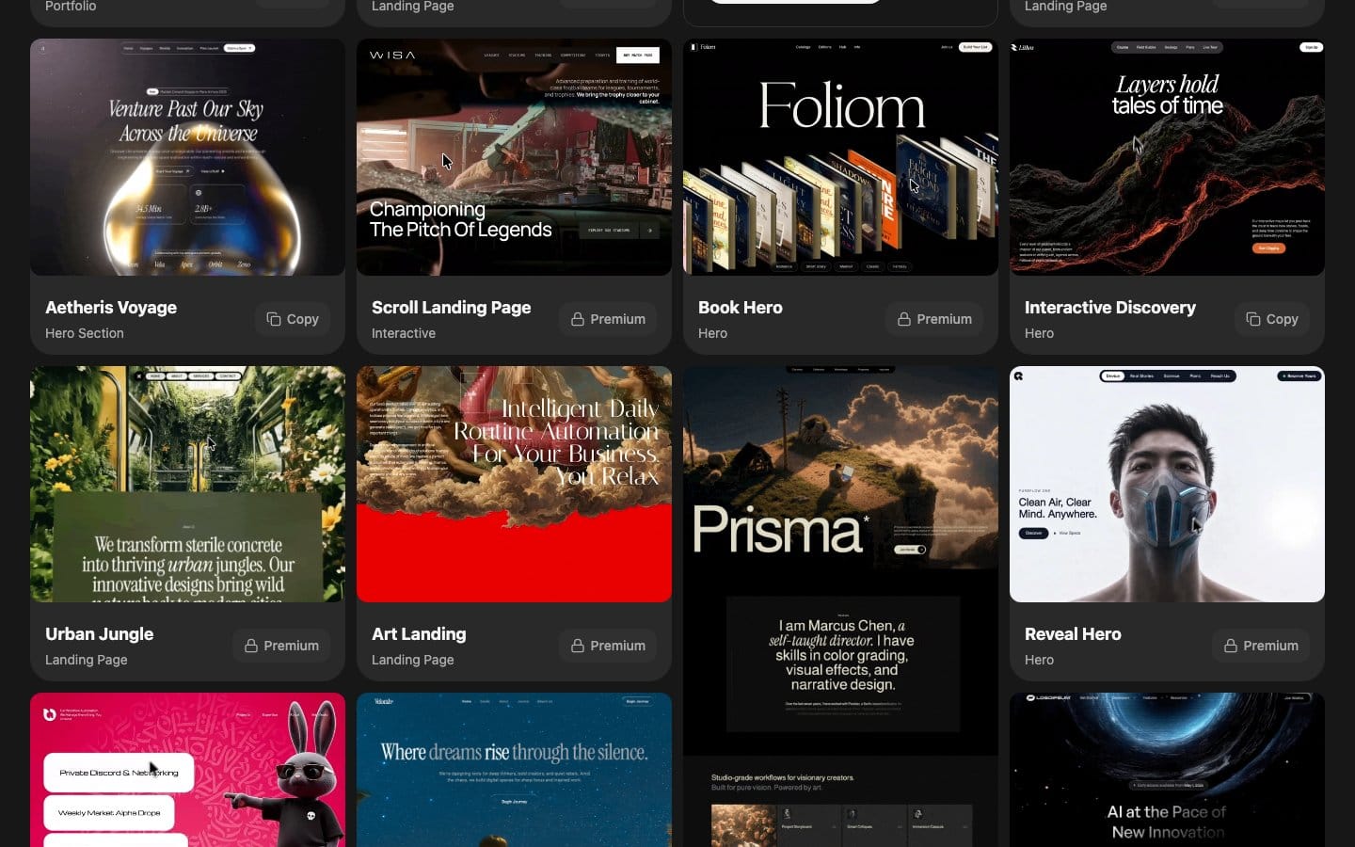Click the Scroll Landing Page title
The height and width of the screenshot is (847, 1355).
451,308
